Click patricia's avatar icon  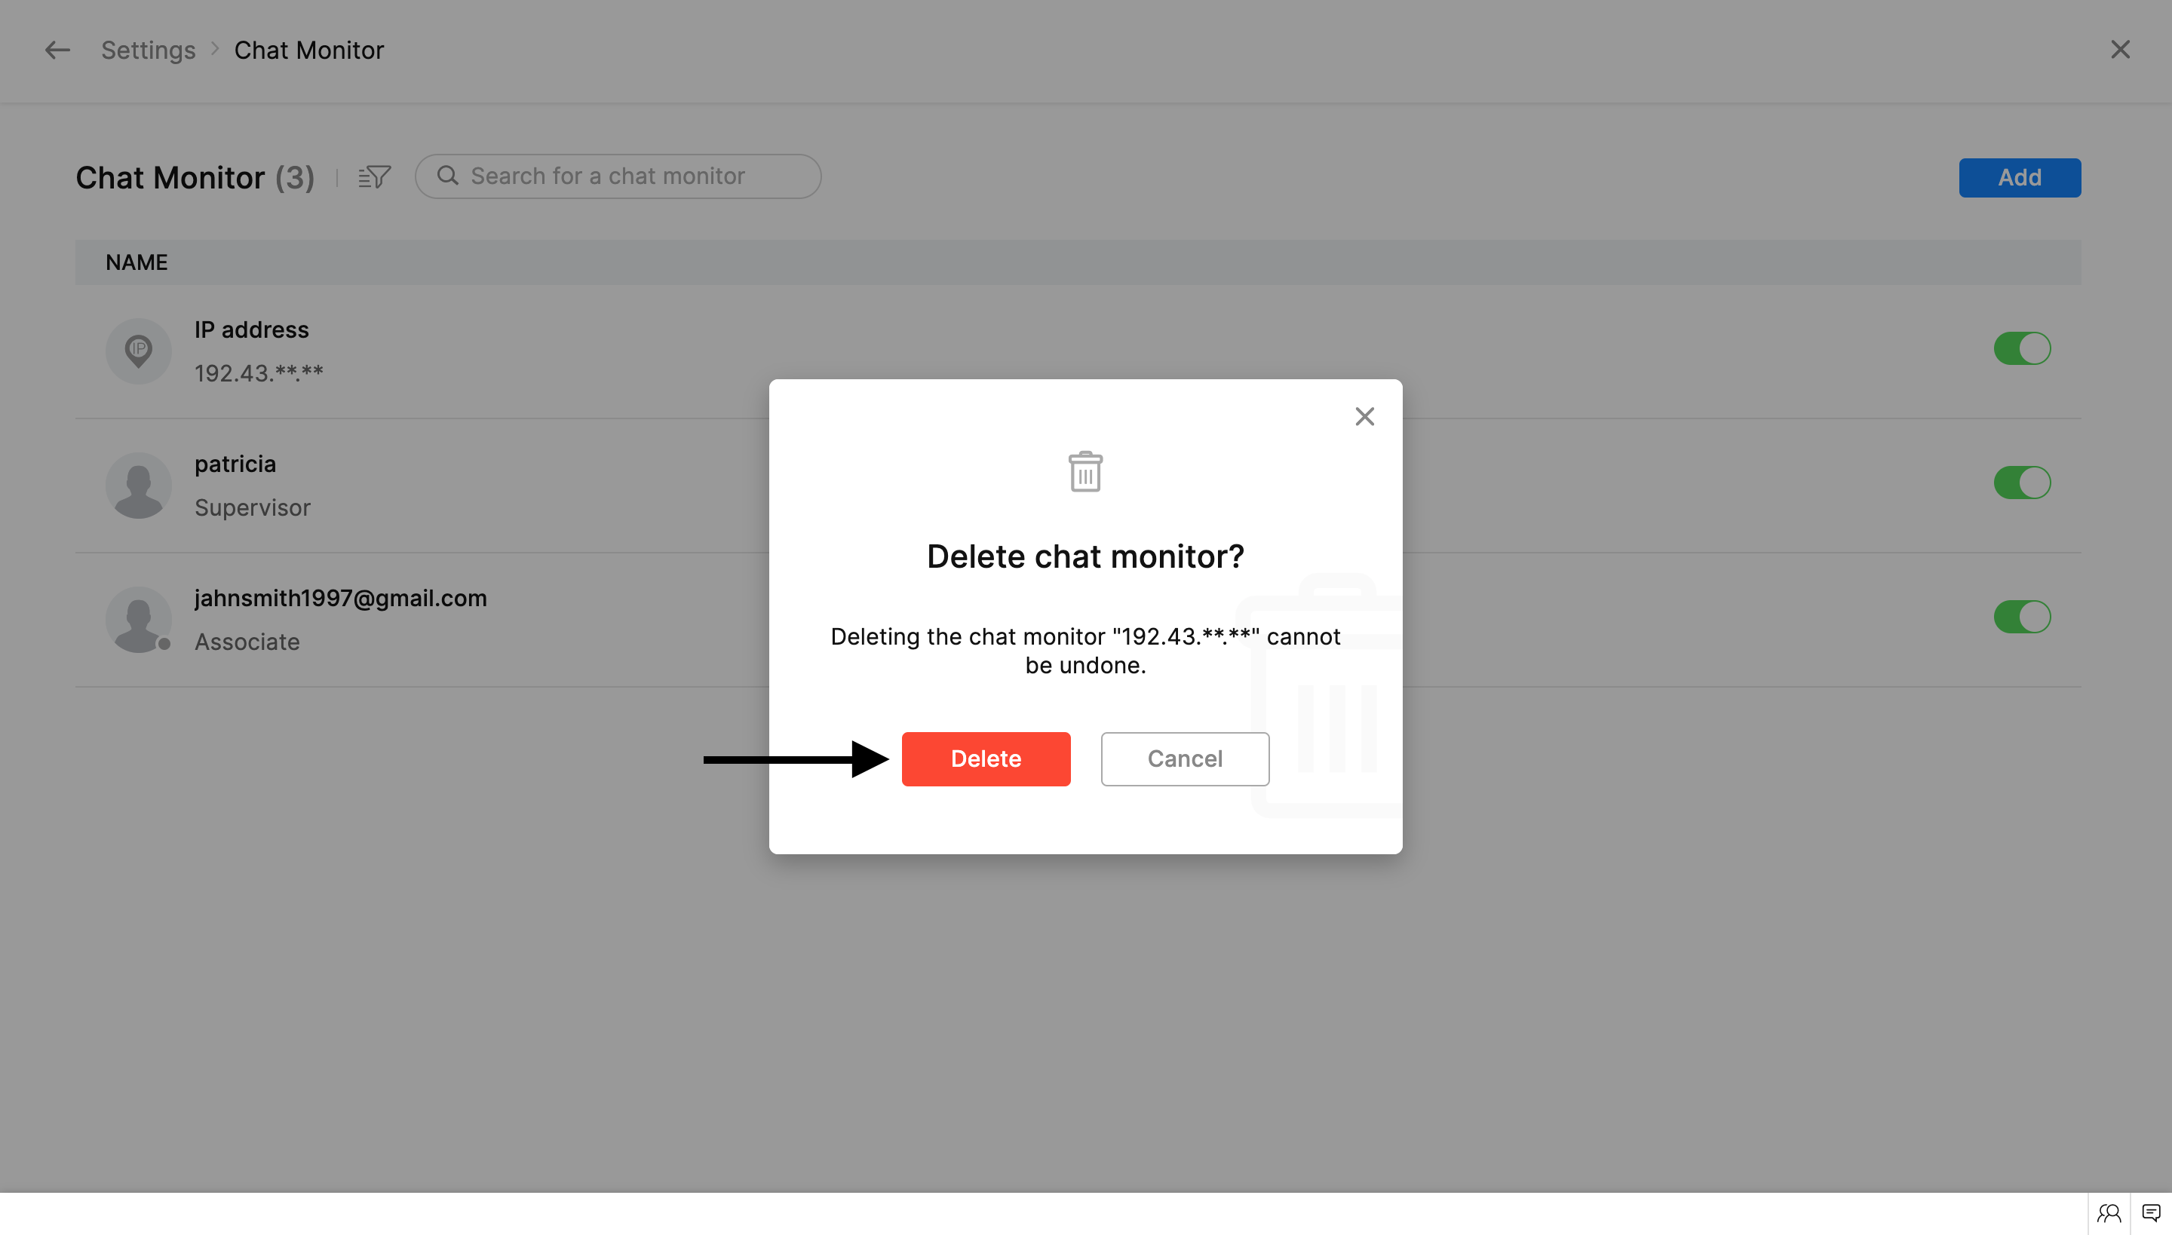pos(138,484)
